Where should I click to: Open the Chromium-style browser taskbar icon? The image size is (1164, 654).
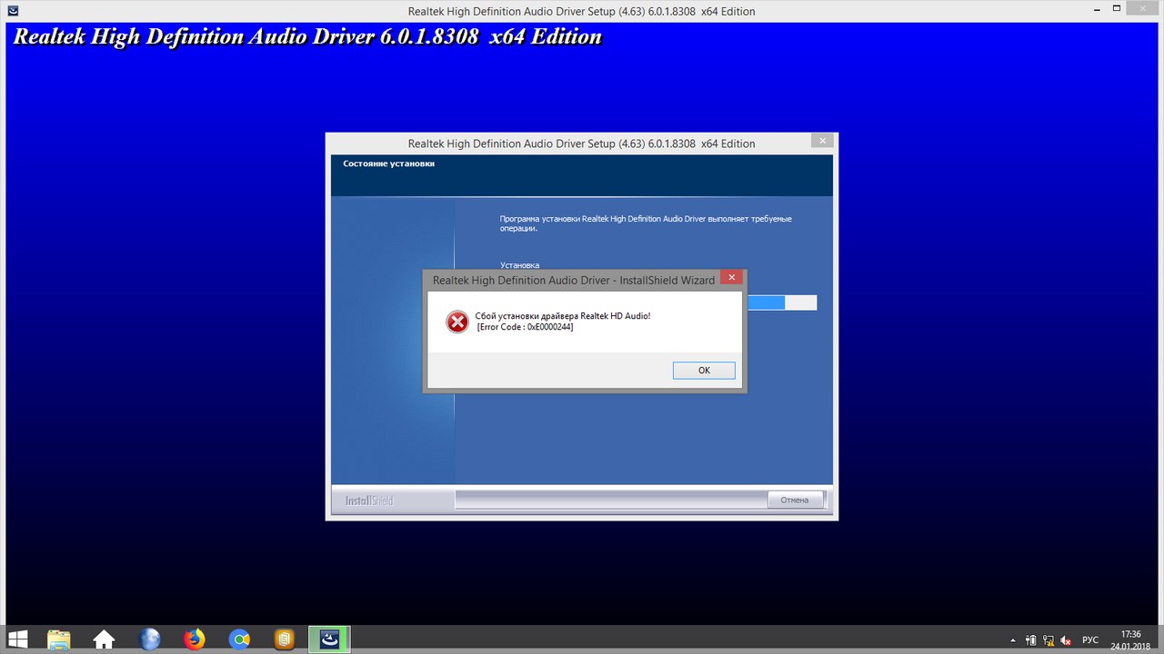239,639
